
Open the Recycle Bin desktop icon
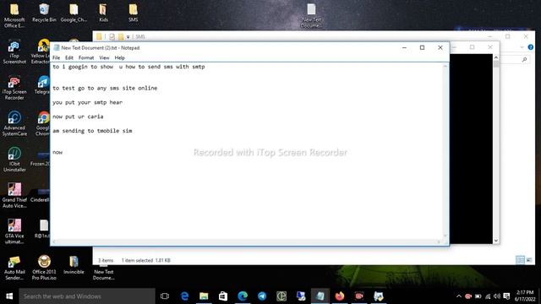click(x=44, y=14)
